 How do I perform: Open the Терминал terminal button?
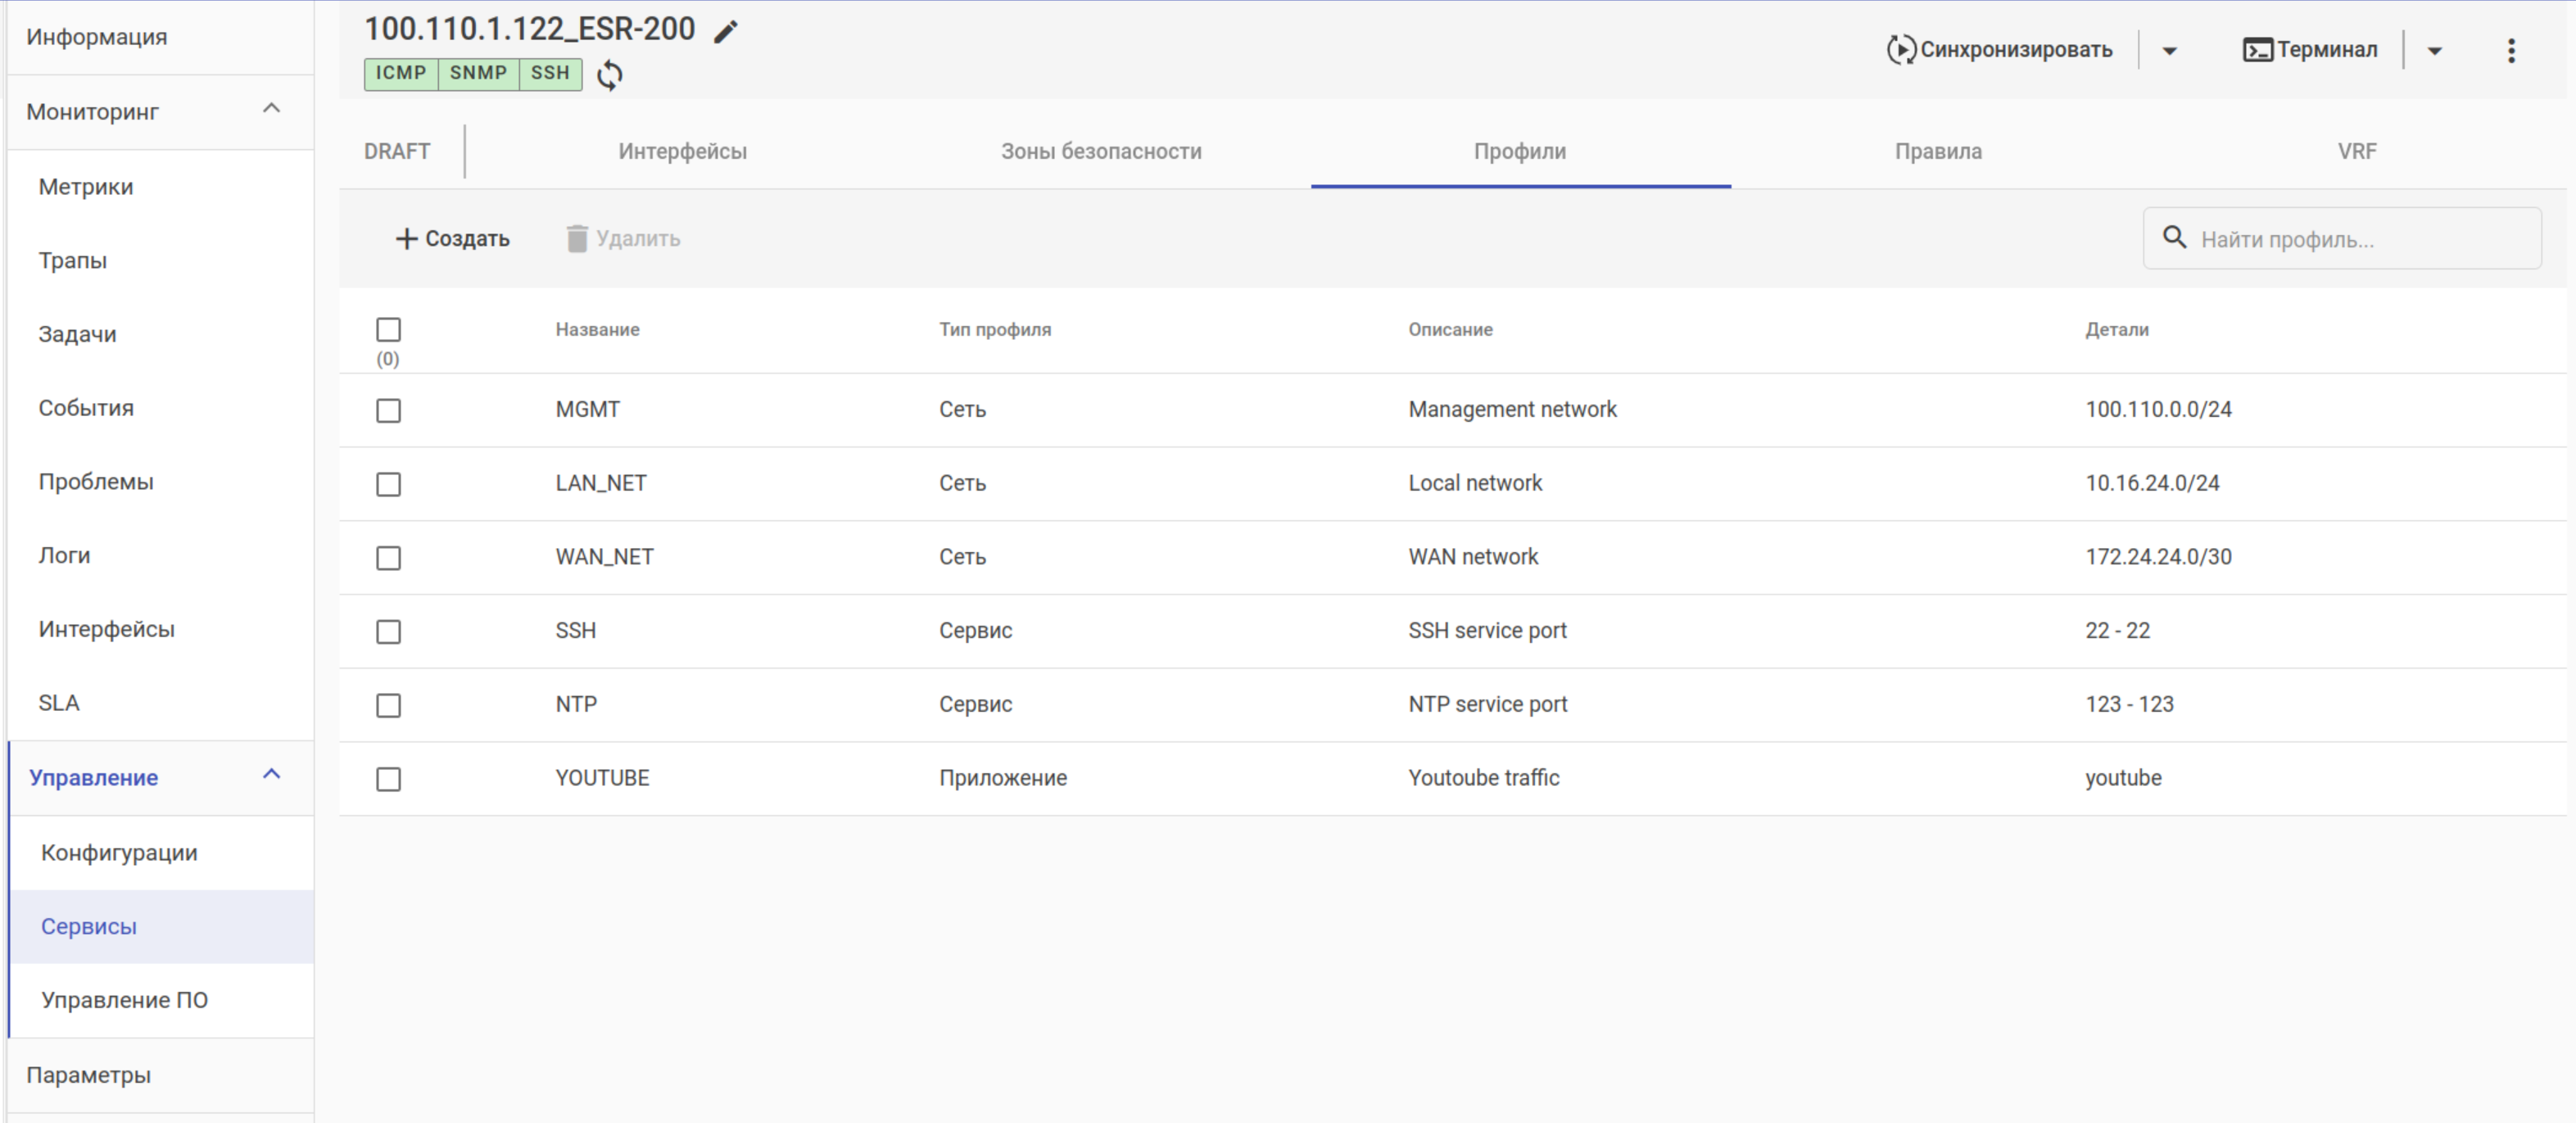[x=2309, y=50]
